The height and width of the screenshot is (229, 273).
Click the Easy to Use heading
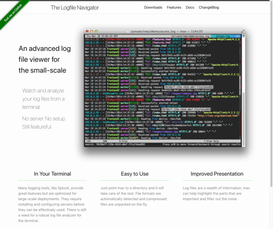[x=134, y=174]
